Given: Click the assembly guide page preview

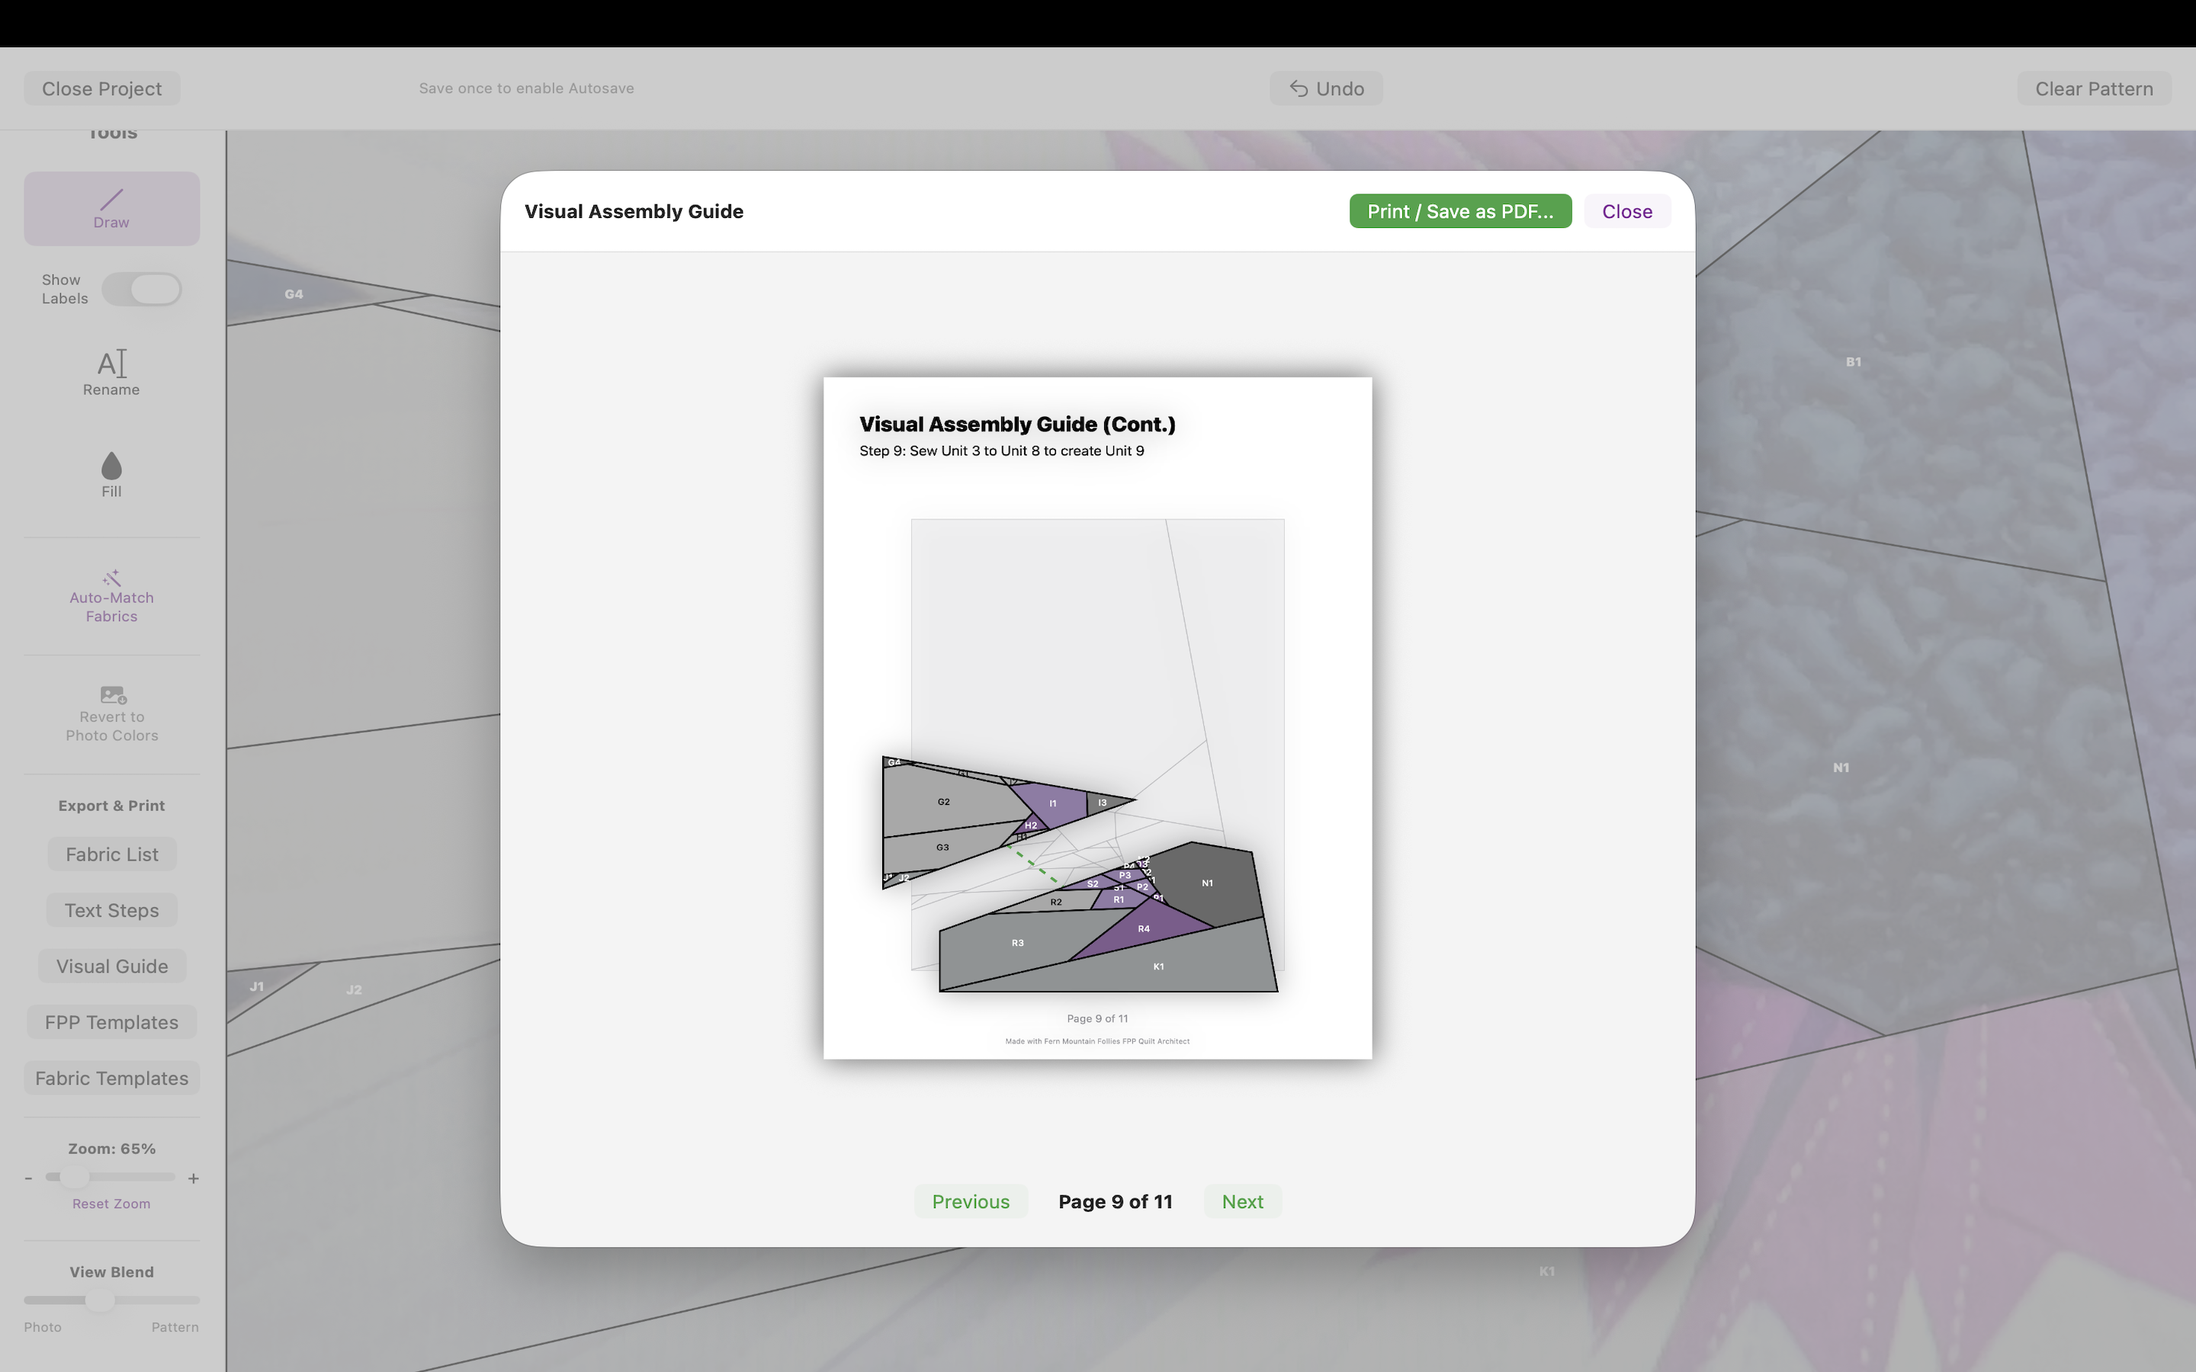Looking at the screenshot, I should 1097,716.
